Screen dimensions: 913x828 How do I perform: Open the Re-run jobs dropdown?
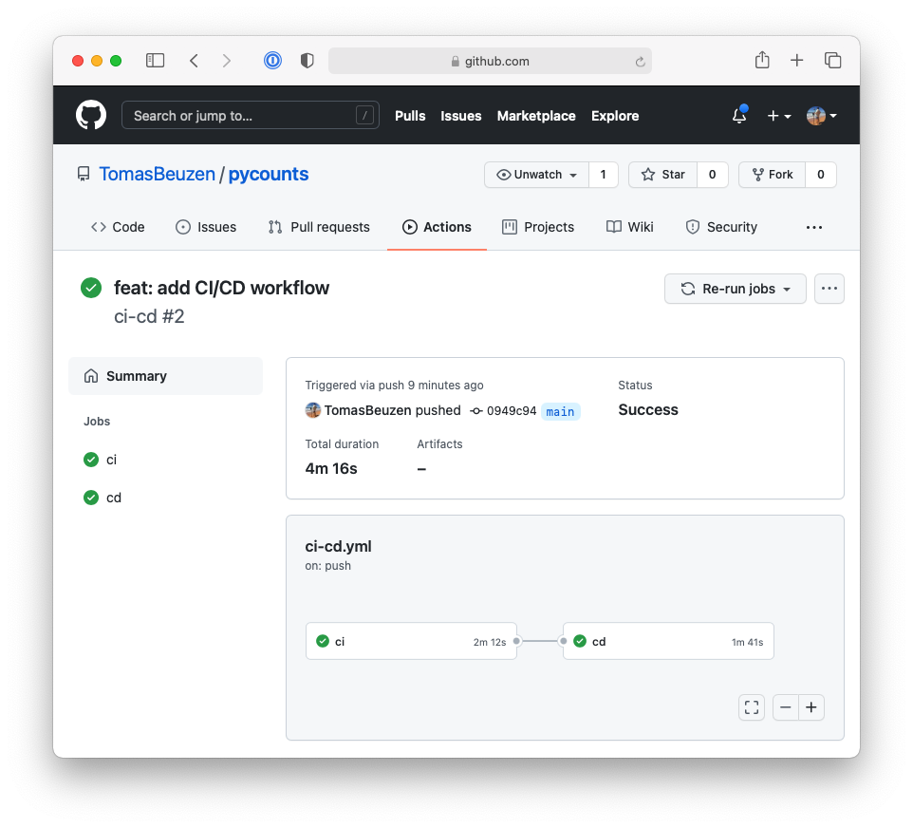[735, 289]
